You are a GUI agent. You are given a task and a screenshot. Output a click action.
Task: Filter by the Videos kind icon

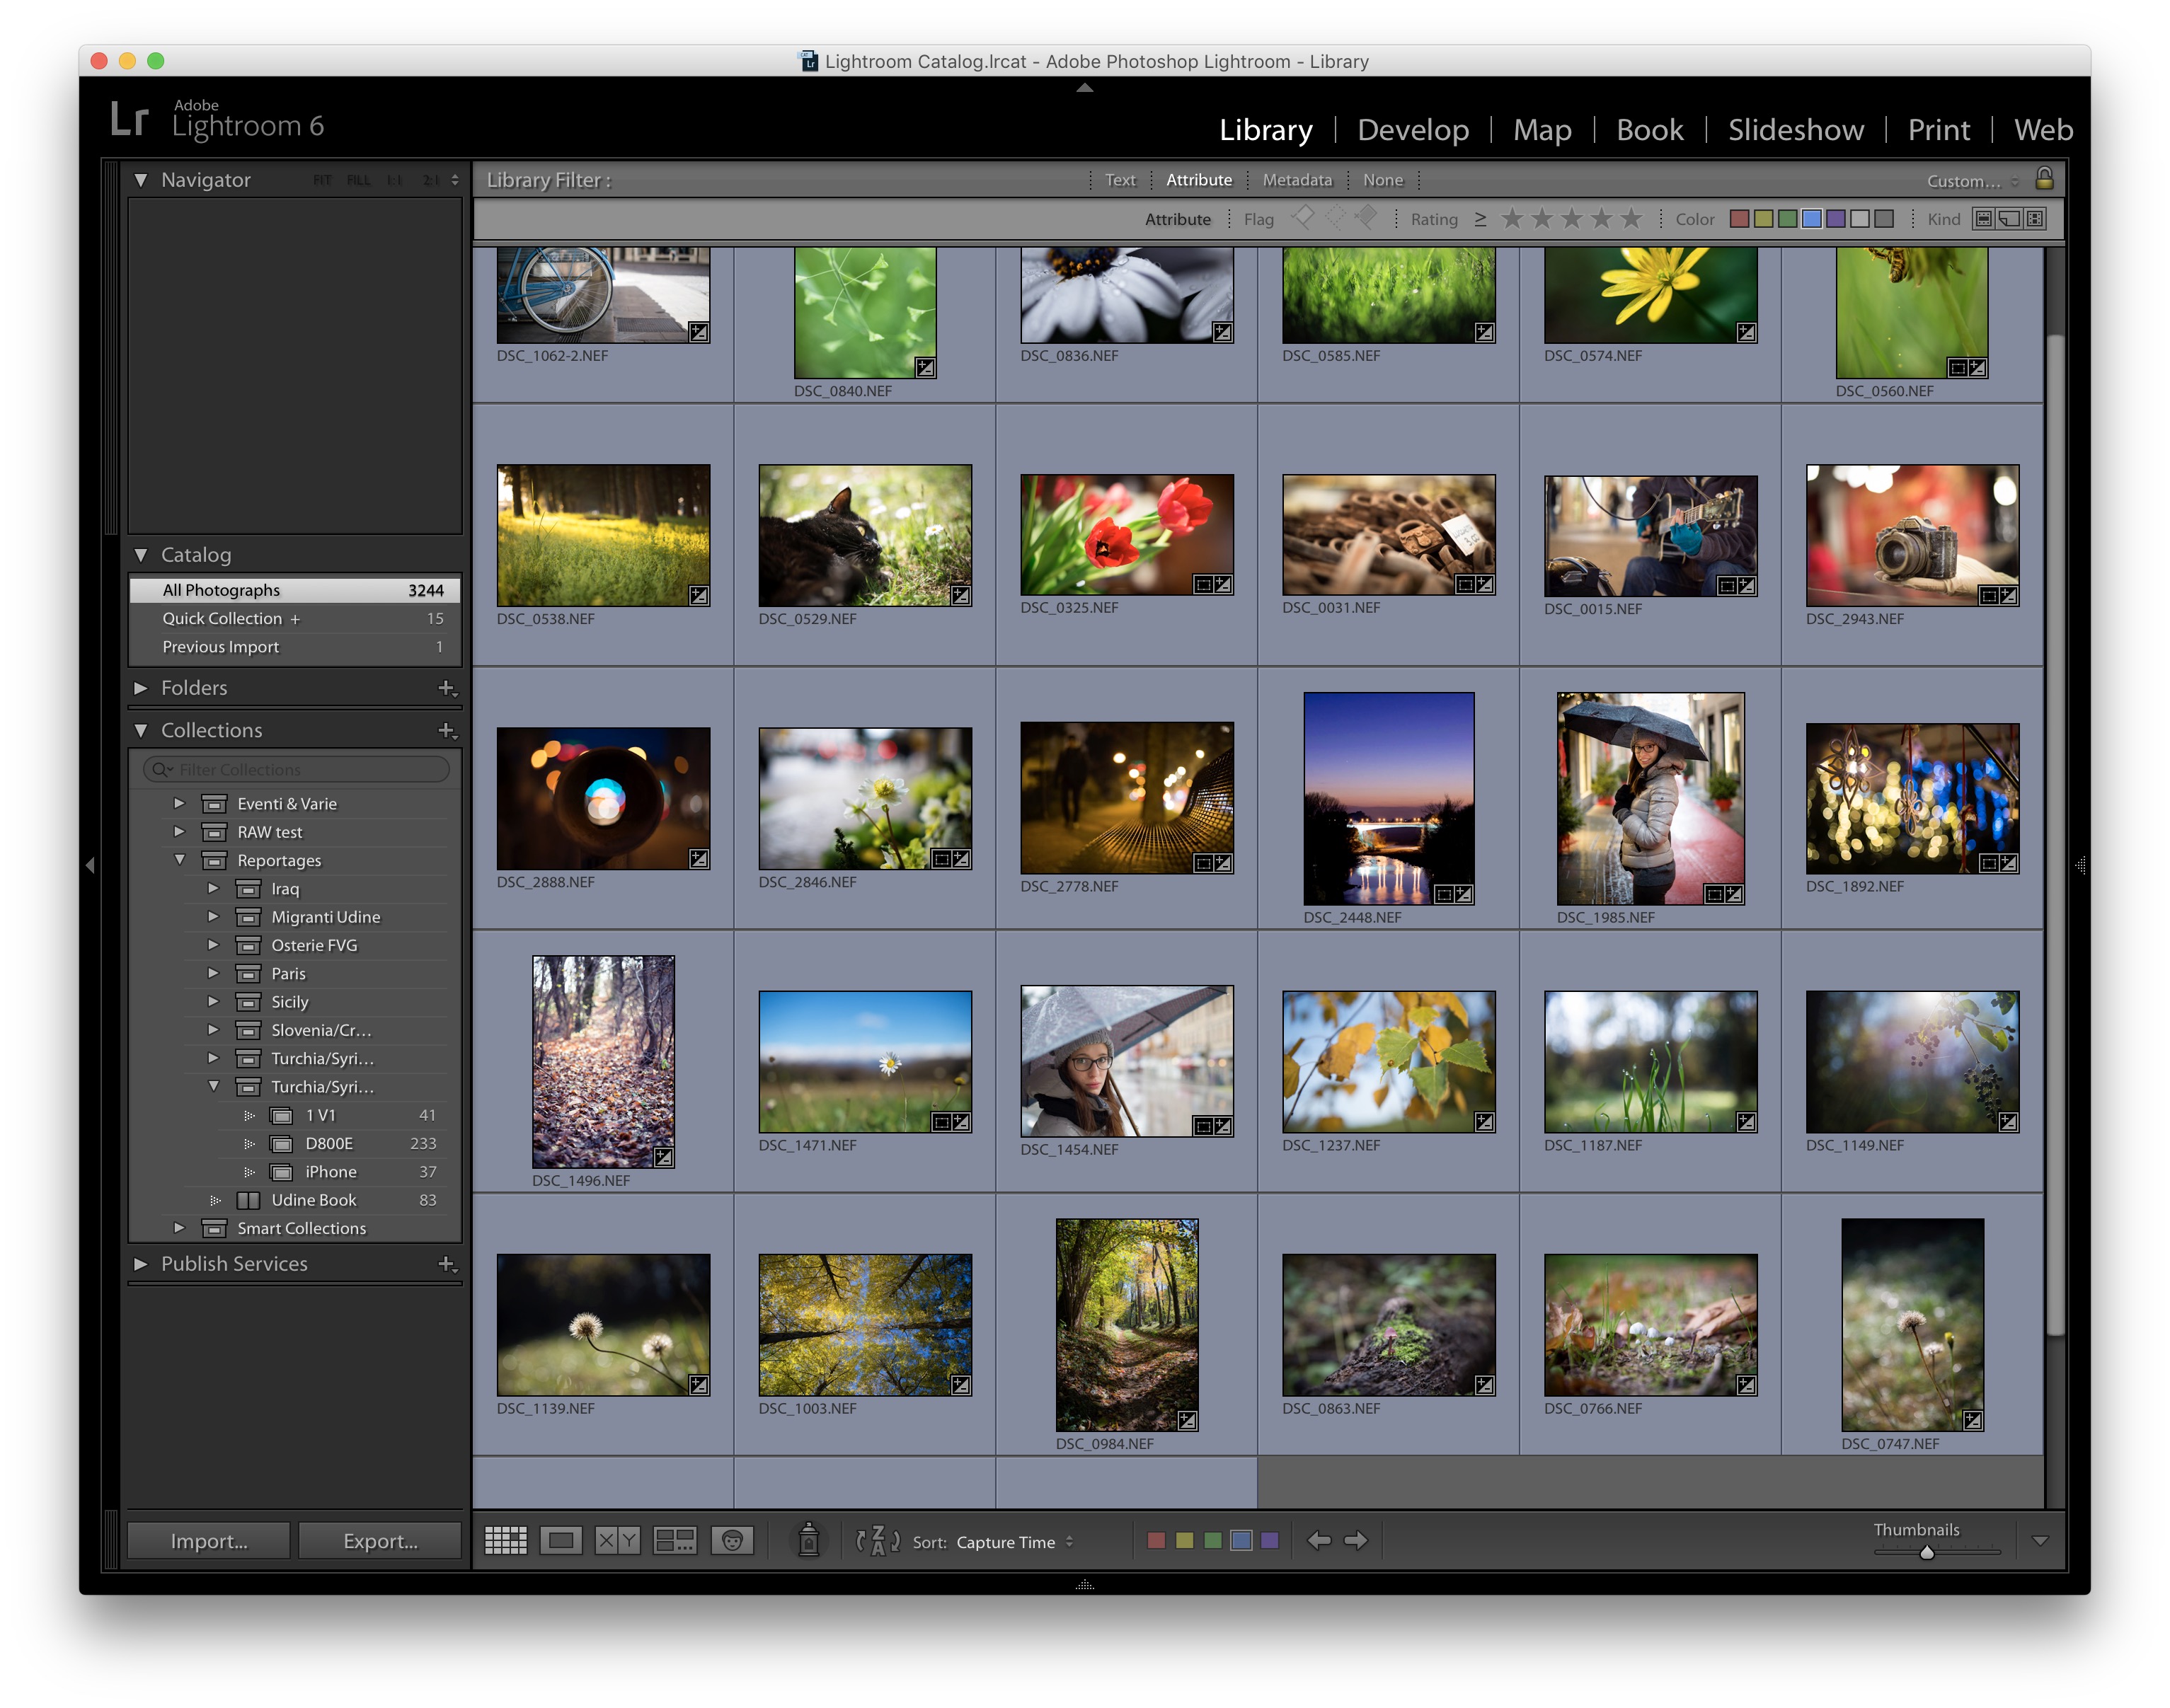(2035, 219)
